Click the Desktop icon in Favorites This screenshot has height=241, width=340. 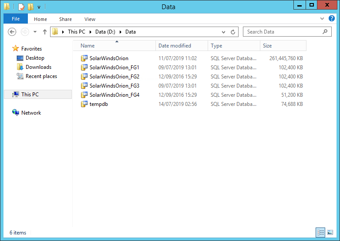coord(20,58)
